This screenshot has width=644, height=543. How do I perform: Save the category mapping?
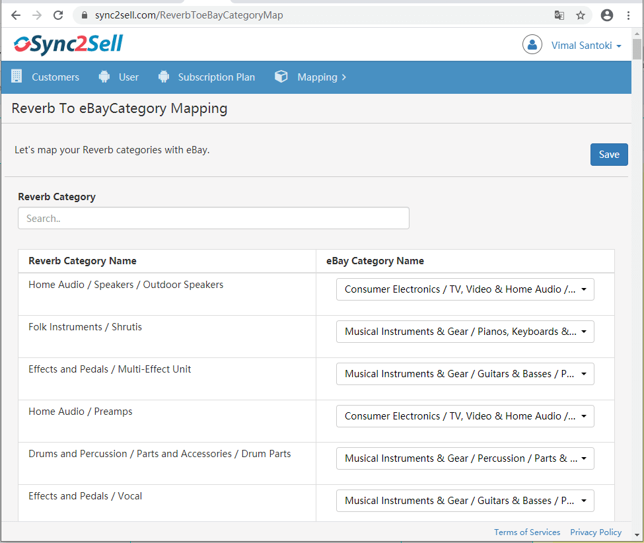coord(609,155)
